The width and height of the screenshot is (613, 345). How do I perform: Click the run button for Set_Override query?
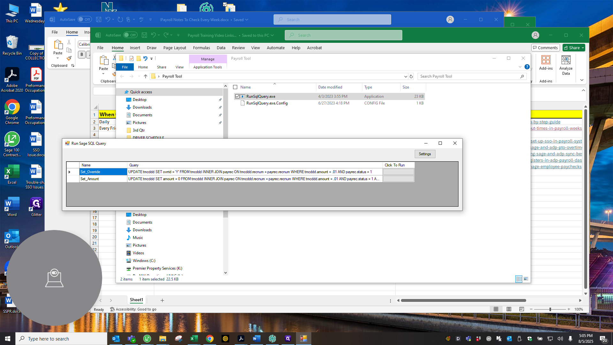tap(398, 172)
